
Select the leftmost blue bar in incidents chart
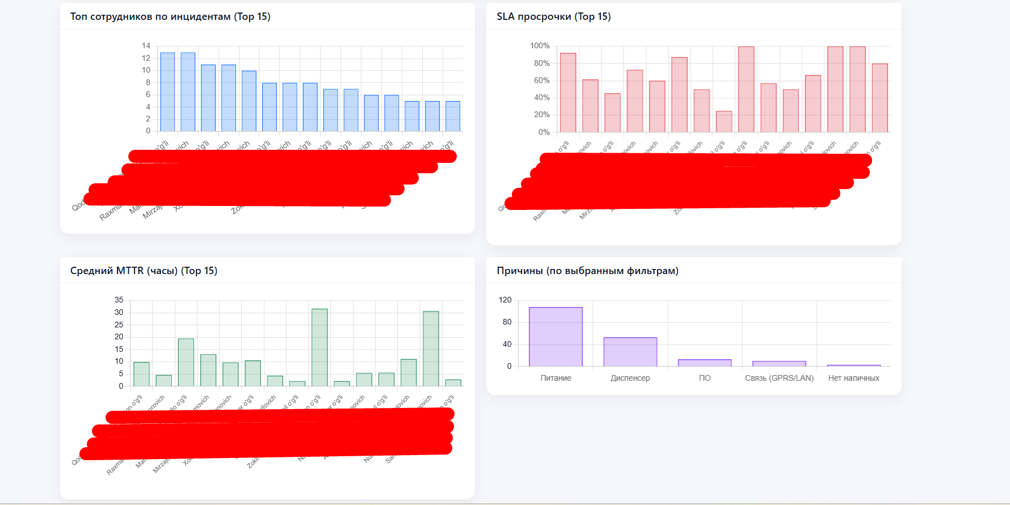167,92
